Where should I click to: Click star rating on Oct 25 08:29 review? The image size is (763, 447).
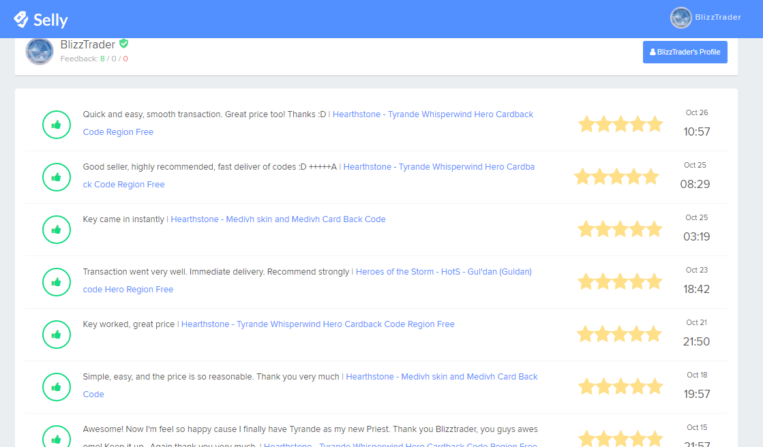[616, 176]
